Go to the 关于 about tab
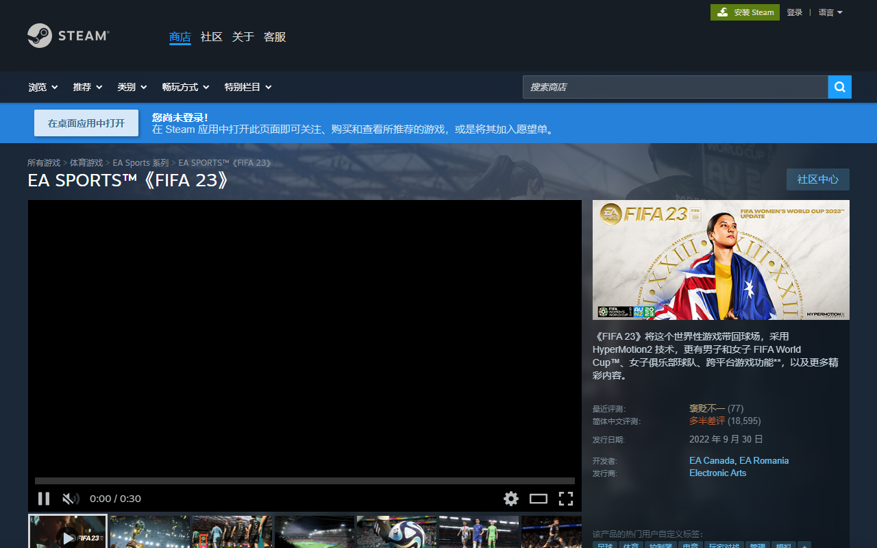The width and height of the screenshot is (877, 548). click(x=243, y=37)
